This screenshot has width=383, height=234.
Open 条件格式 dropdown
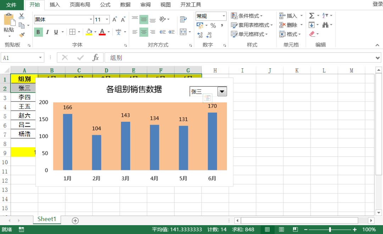click(247, 16)
